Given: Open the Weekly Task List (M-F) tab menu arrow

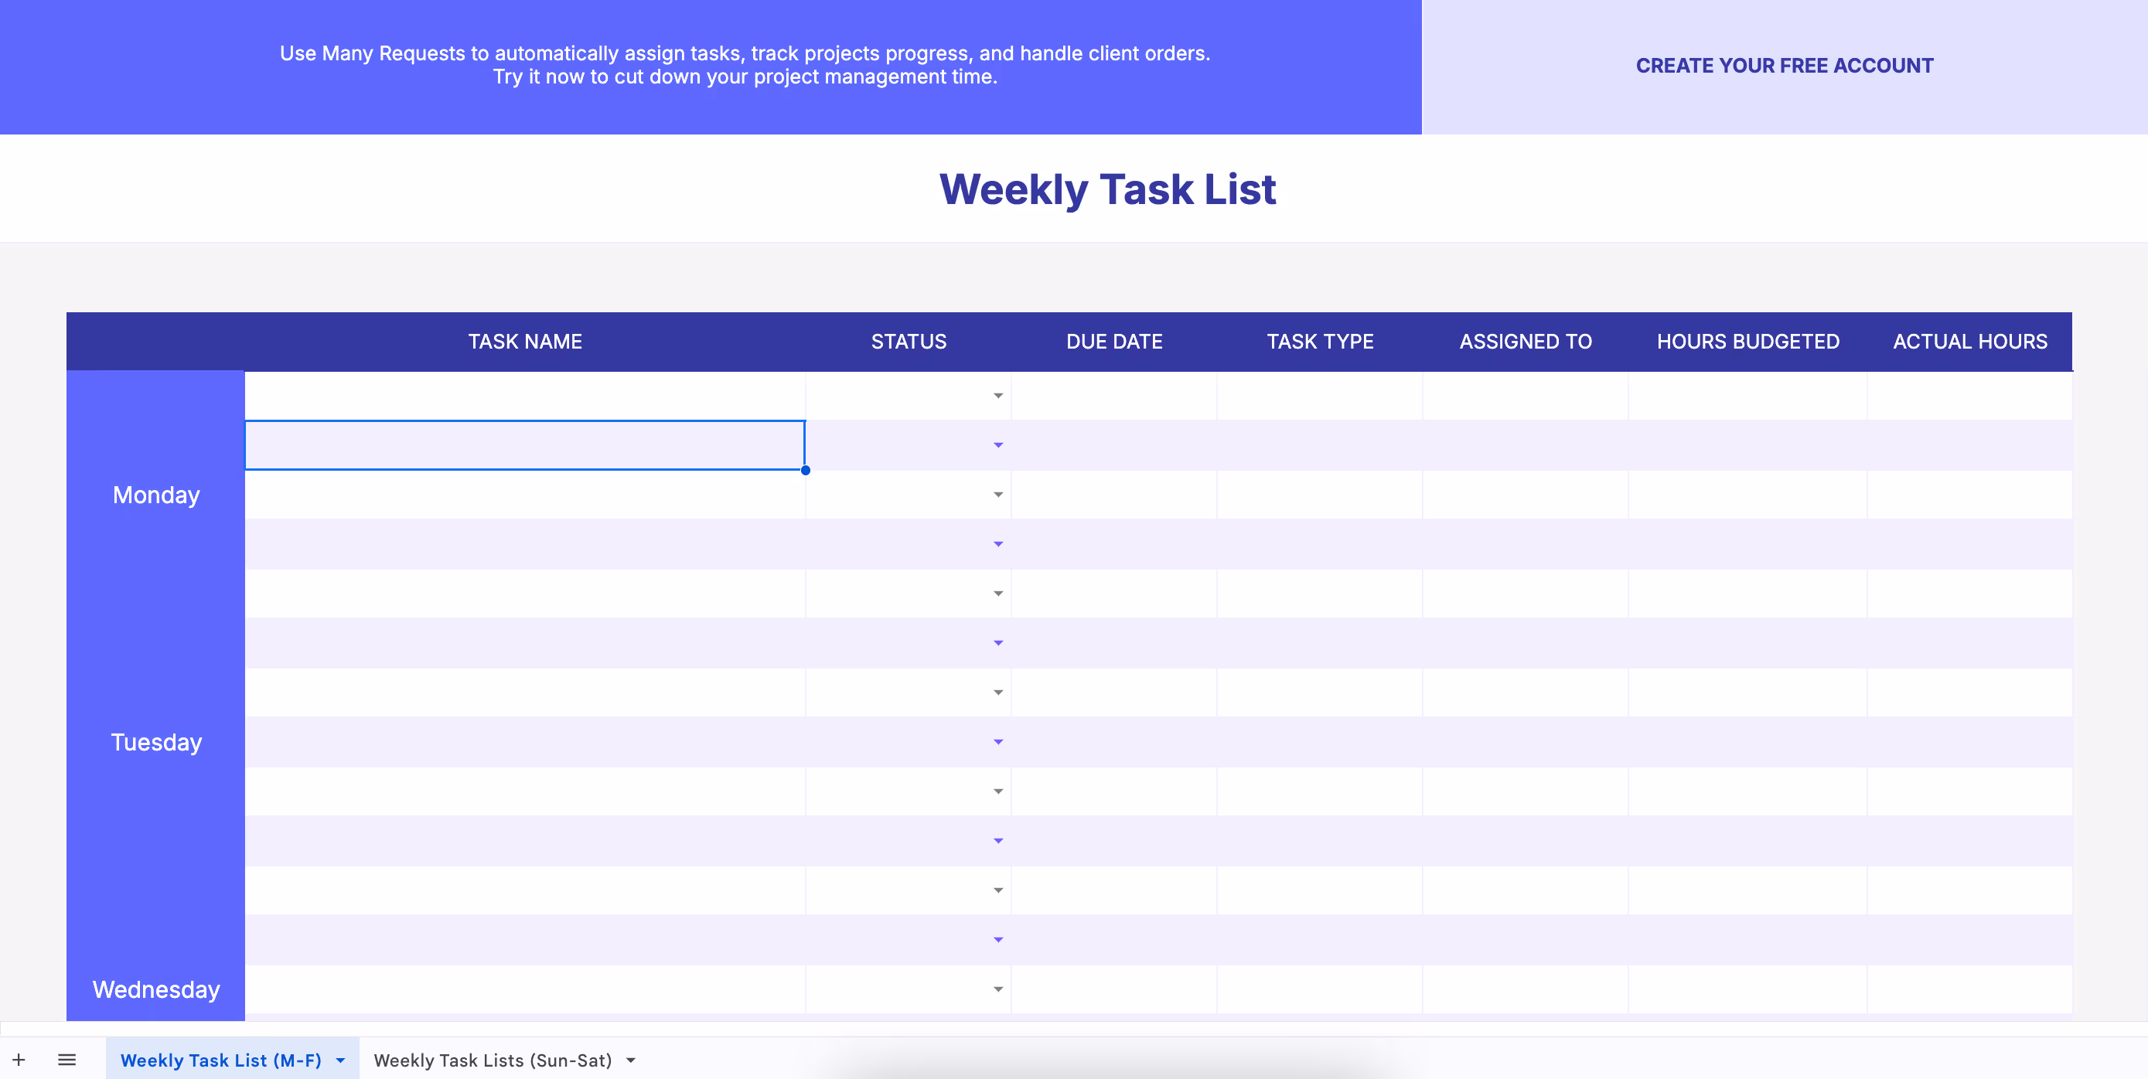Looking at the screenshot, I should pyautogui.click(x=340, y=1060).
